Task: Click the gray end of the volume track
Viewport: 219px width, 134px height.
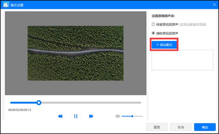Action: click(x=138, y=116)
